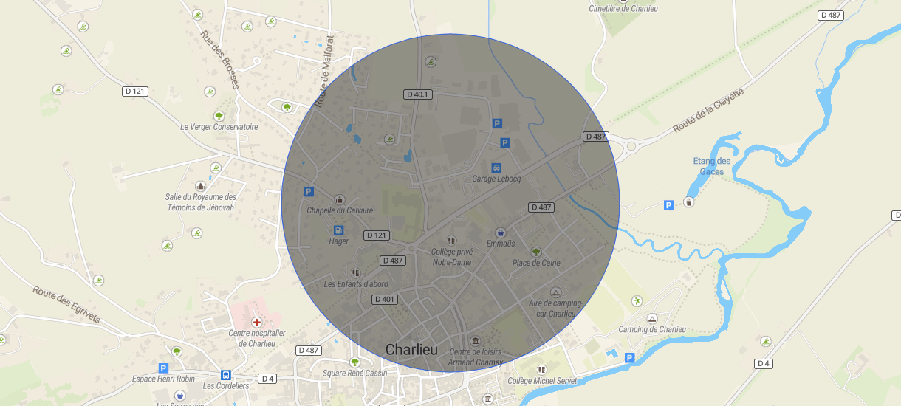901x406 pixels.
Task: Click the Le Verger Conservatoire tree icon
Action: pos(219,116)
